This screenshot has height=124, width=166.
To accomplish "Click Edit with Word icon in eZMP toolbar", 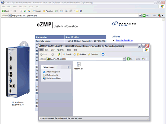I will [71, 11].
